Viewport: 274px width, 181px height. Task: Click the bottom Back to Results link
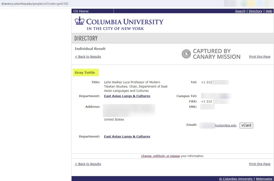coord(88,164)
